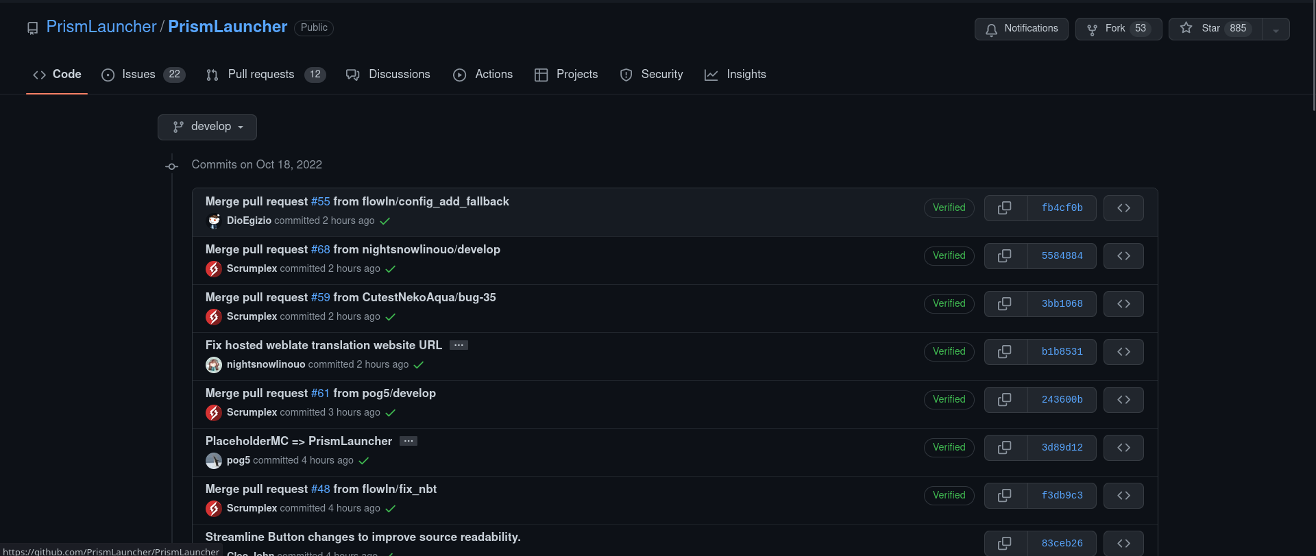1316x556 pixels.
Task: Open the Star lists dropdown arrow
Action: [1276, 29]
